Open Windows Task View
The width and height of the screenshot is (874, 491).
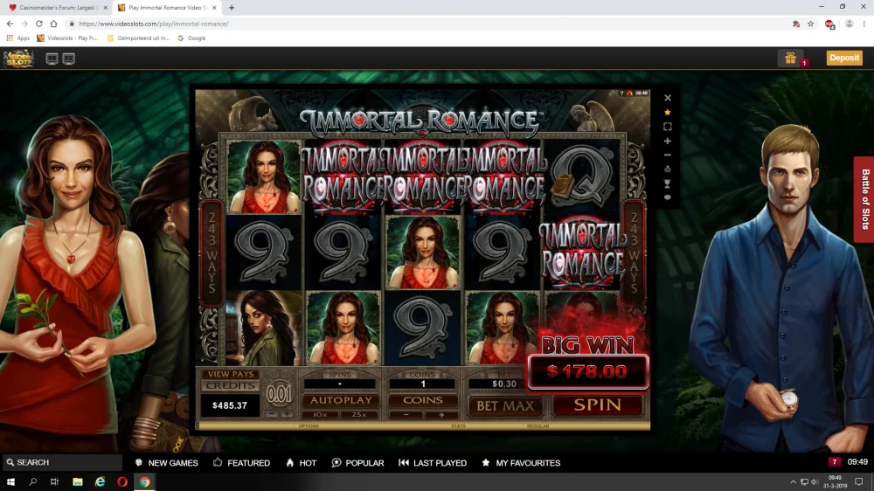54,482
